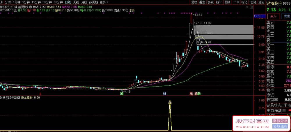Open F10 company information
The height and width of the screenshot is (132, 291).
click(236, 2)
